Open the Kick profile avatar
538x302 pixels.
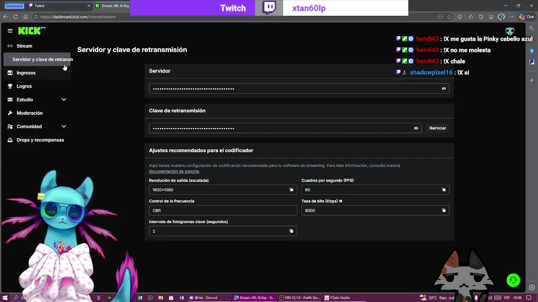coord(510,31)
